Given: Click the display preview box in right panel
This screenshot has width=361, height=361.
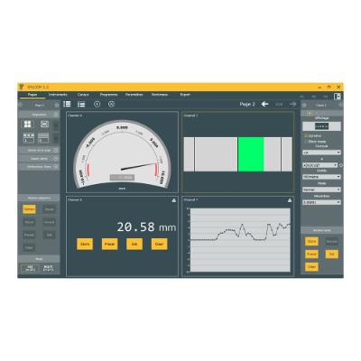Looking at the screenshot, I should point(321,126).
